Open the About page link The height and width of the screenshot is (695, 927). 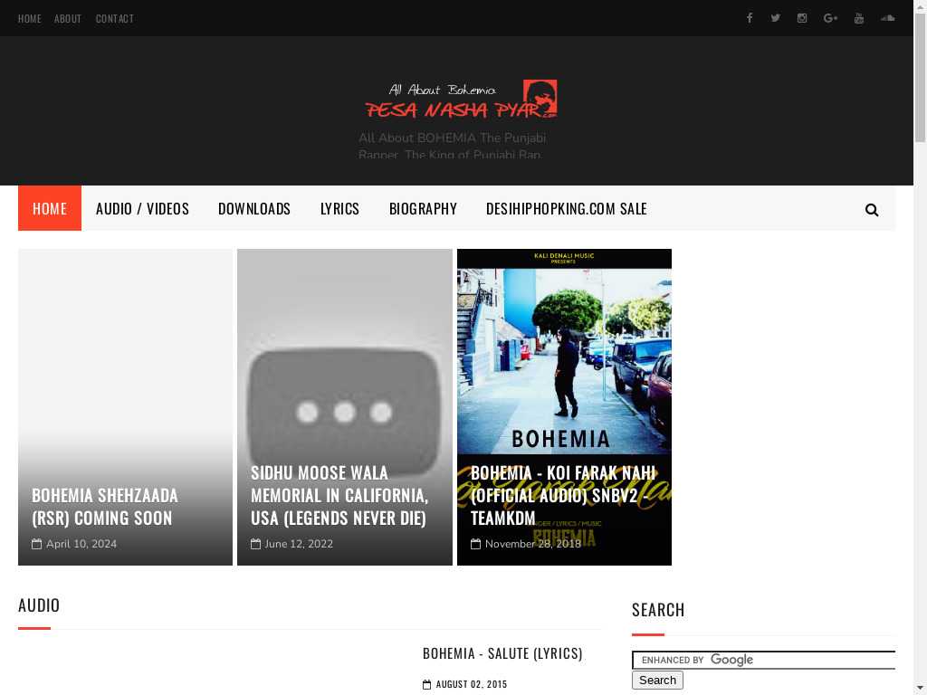[x=67, y=19]
